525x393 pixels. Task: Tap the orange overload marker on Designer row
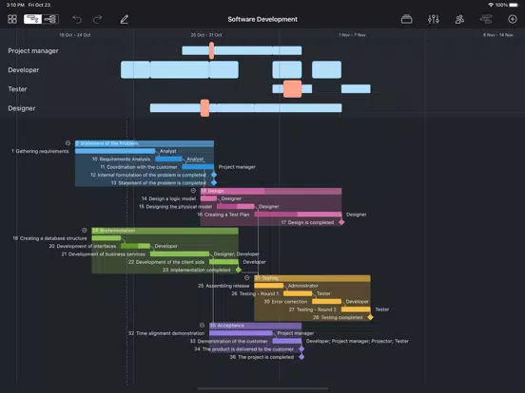point(204,108)
